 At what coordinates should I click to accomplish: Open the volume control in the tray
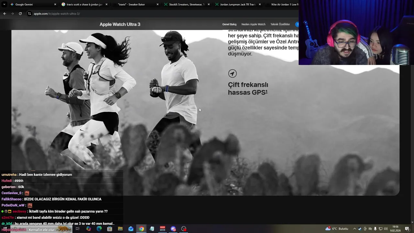coord(386,229)
